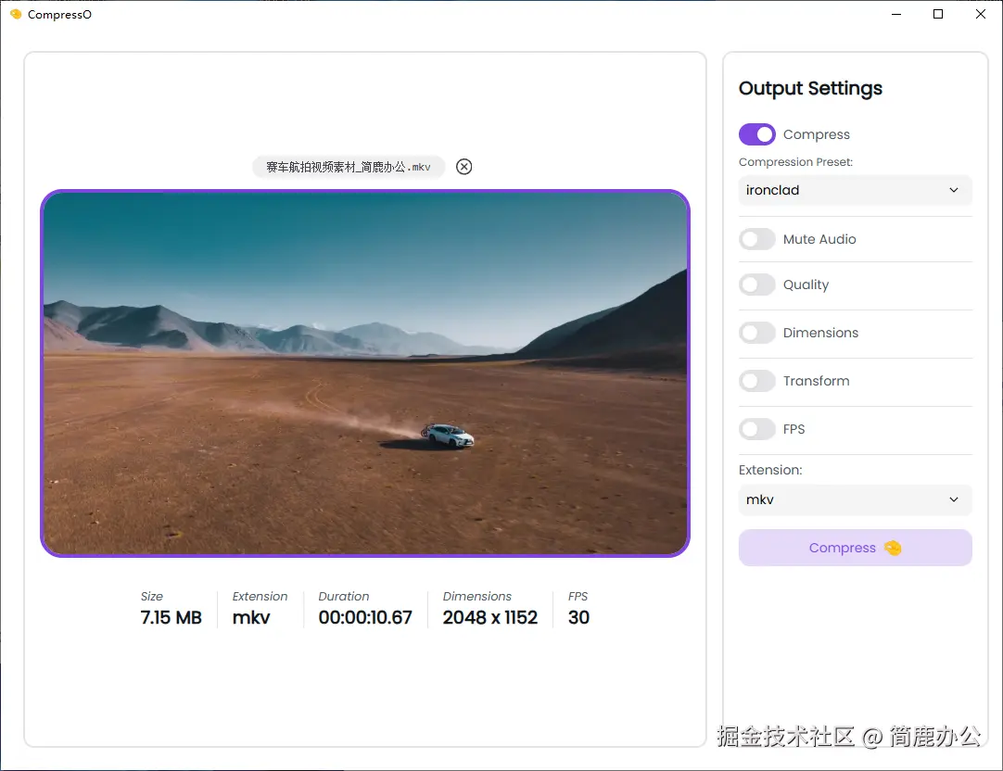Image resolution: width=1003 pixels, height=771 pixels.
Task: Click the Compress button
Action: click(854, 548)
